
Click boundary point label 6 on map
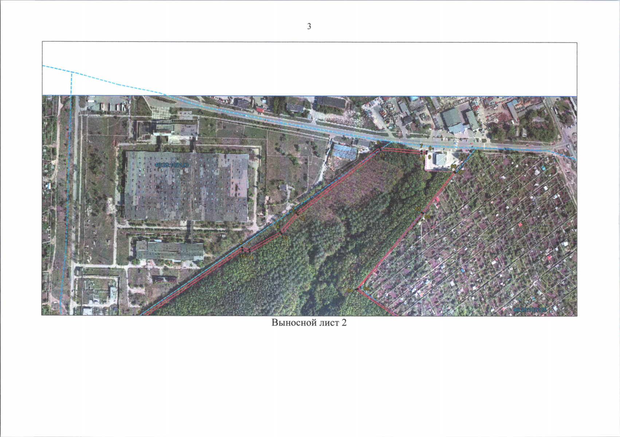pos(378,142)
